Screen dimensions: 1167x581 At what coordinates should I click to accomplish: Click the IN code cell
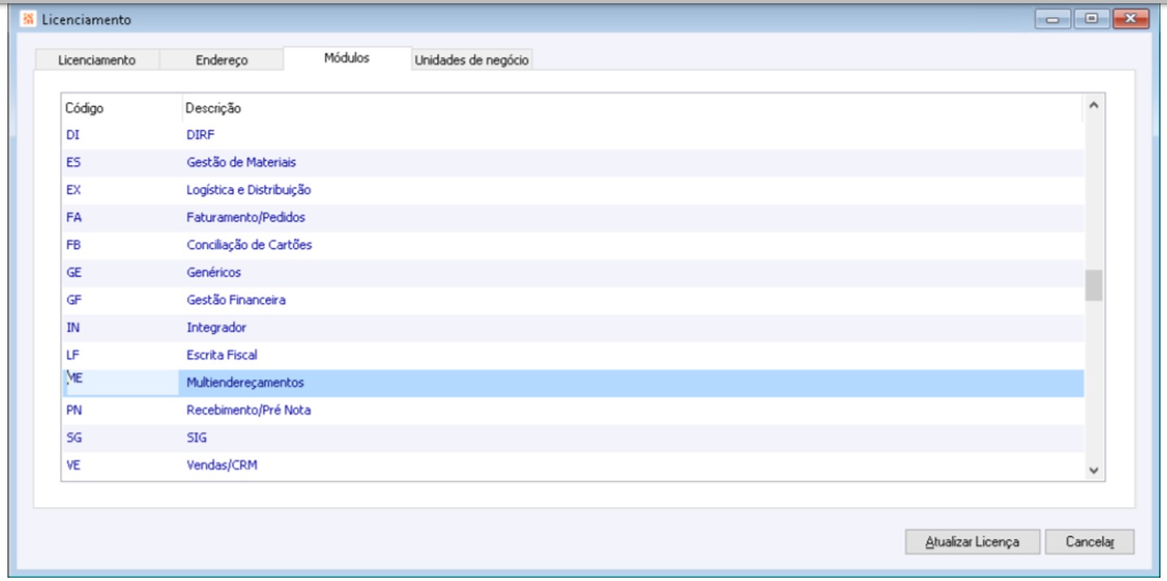coord(120,328)
